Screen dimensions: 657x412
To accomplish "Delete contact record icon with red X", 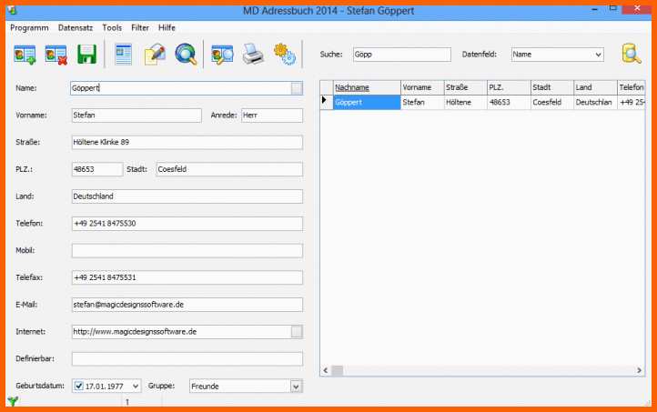I will tap(56, 55).
